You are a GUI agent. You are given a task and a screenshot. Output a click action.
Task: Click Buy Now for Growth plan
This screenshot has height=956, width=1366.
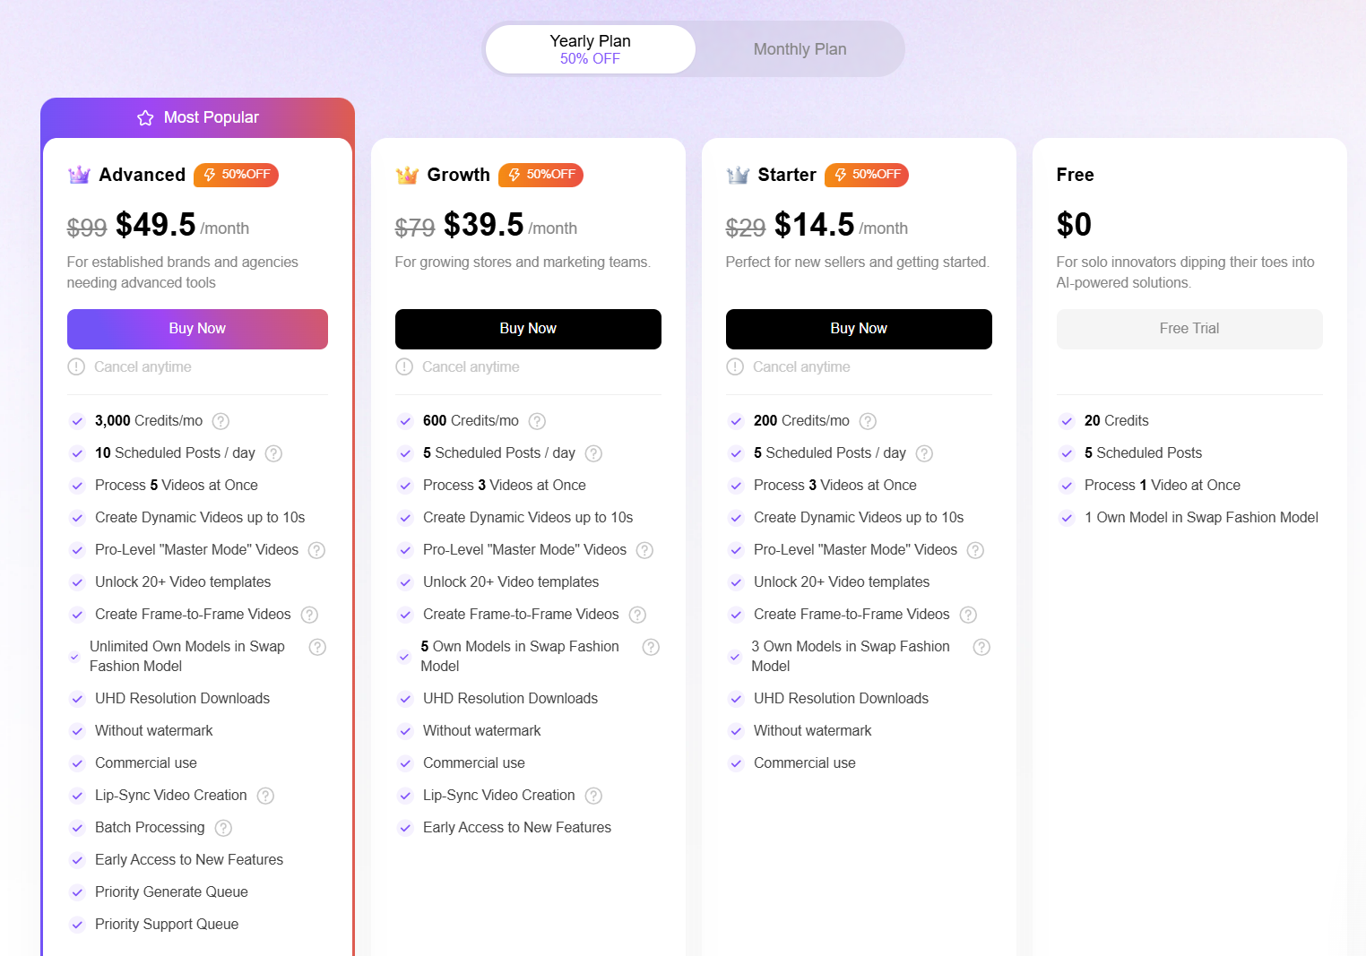coord(528,329)
